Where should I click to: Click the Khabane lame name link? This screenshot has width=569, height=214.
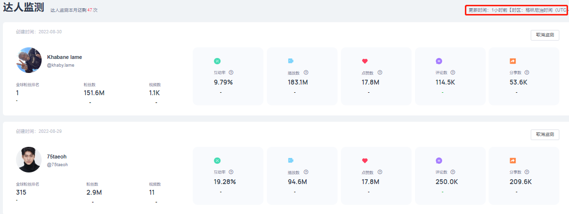pos(64,57)
